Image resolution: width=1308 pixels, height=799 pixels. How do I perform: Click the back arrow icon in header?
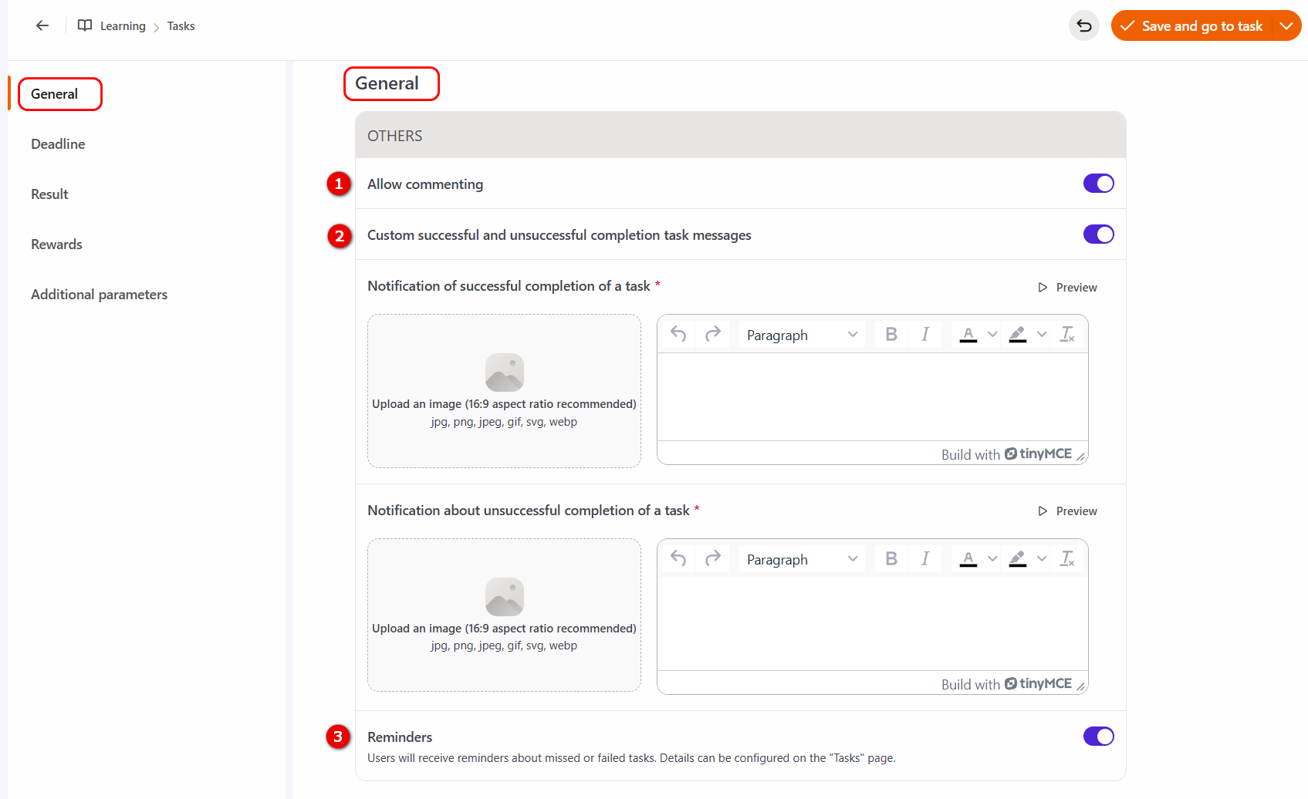42,25
